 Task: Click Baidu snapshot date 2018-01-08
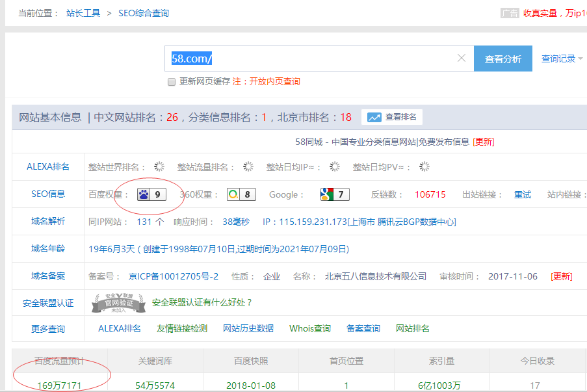pos(251,385)
